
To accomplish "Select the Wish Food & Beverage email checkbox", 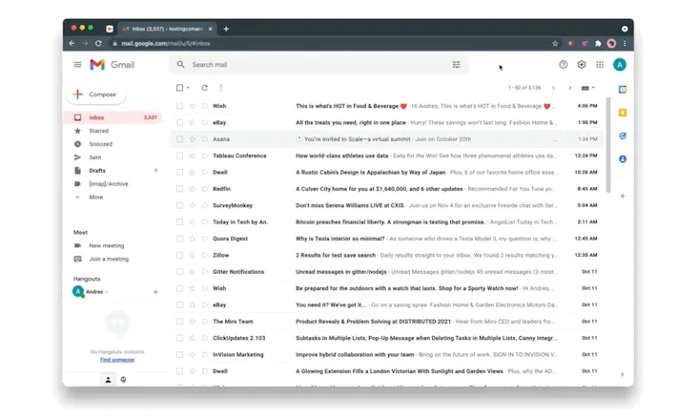I will point(179,106).
